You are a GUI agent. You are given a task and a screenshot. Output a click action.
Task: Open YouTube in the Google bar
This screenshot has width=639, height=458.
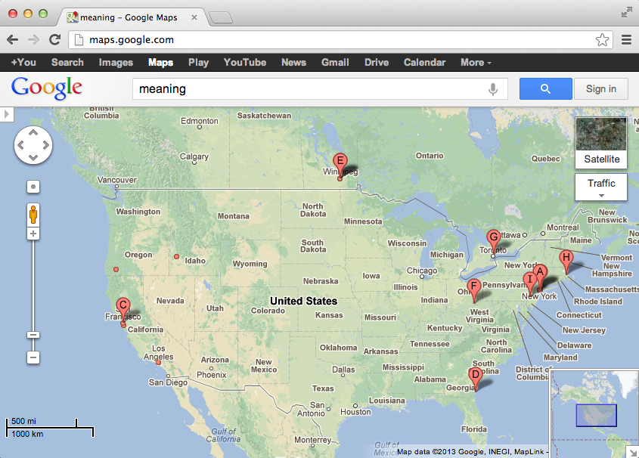point(245,62)
